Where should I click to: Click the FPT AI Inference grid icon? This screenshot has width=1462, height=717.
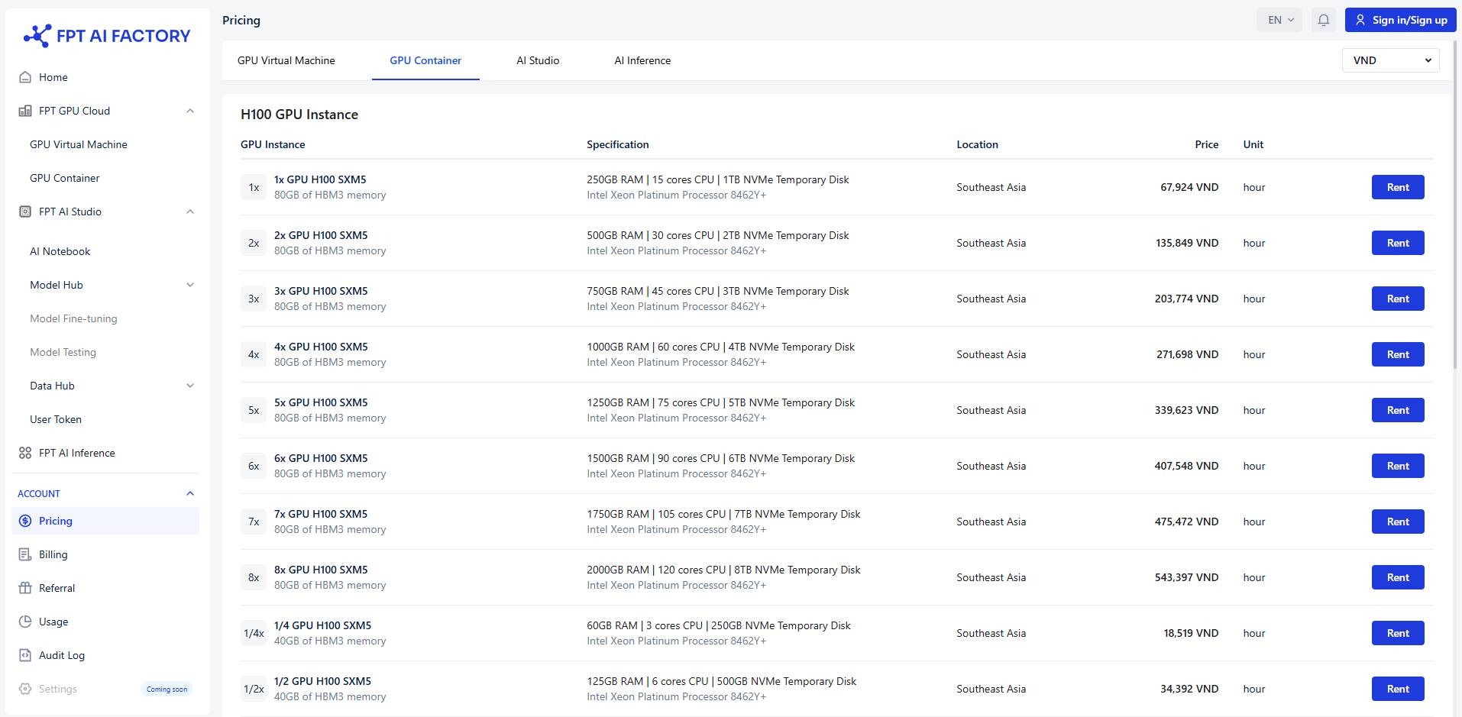pyautogui.click(x=25, y=453)
